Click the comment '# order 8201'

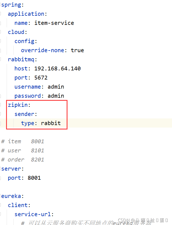pos(22,160)
